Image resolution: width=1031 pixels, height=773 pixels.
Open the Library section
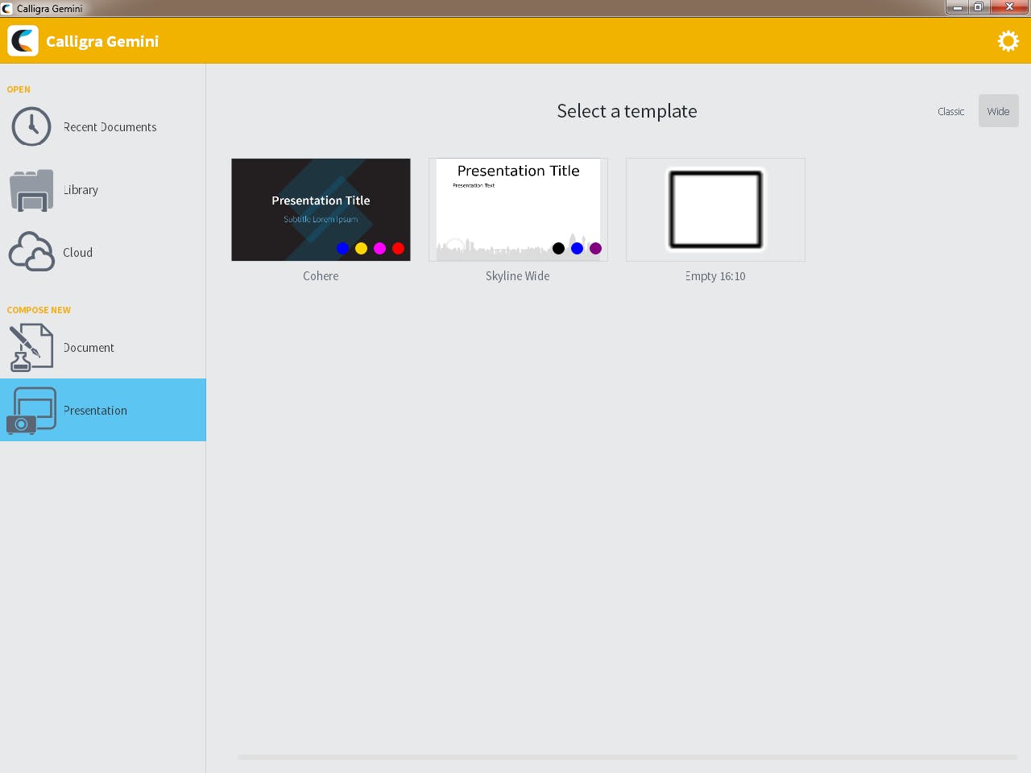[81, 190]
